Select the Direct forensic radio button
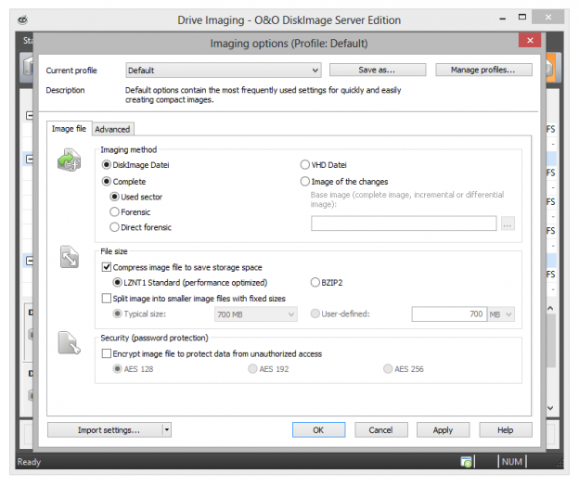579x486 pixels. click(x=114, y=227)
